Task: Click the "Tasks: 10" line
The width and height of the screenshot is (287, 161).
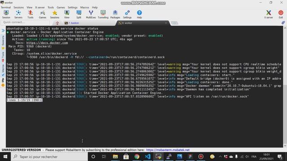Action: click(x=22, y=50)
